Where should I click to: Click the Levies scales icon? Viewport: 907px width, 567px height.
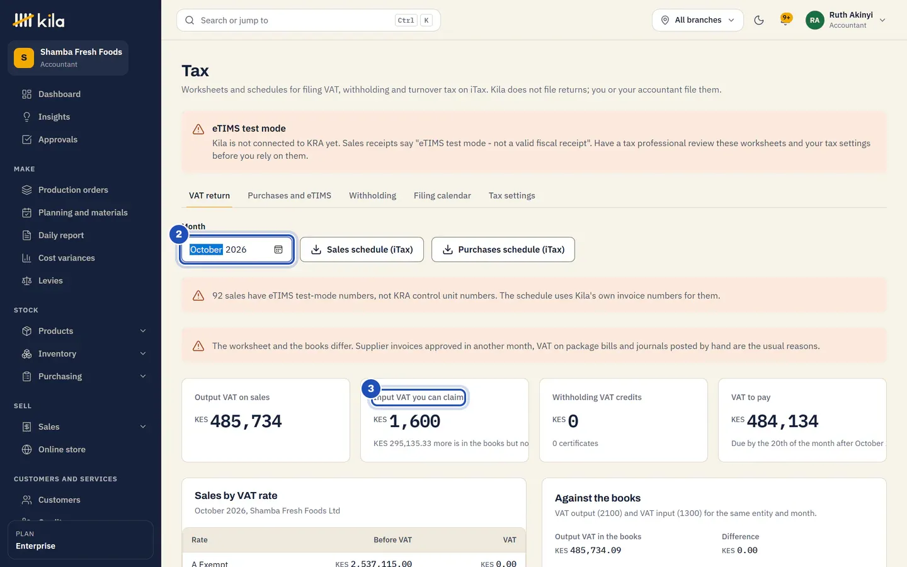click(26, 280)
